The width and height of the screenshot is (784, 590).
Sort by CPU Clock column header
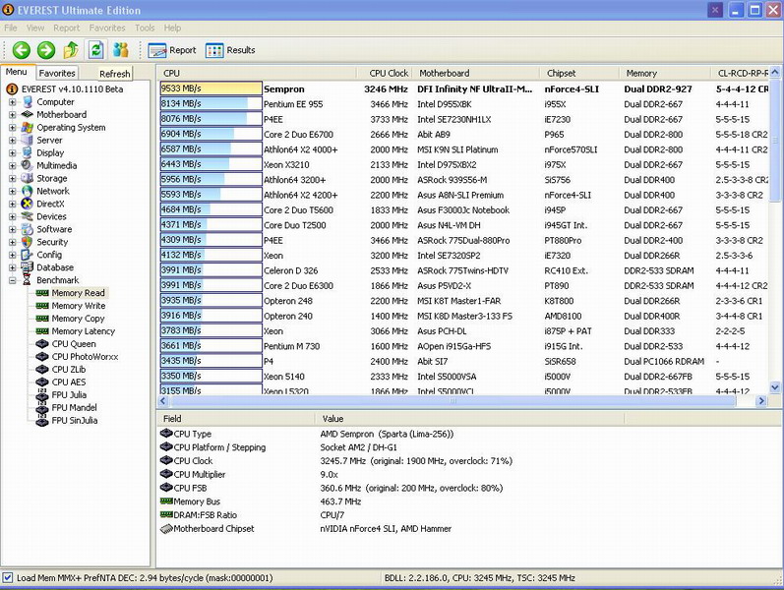pos(384,73)
